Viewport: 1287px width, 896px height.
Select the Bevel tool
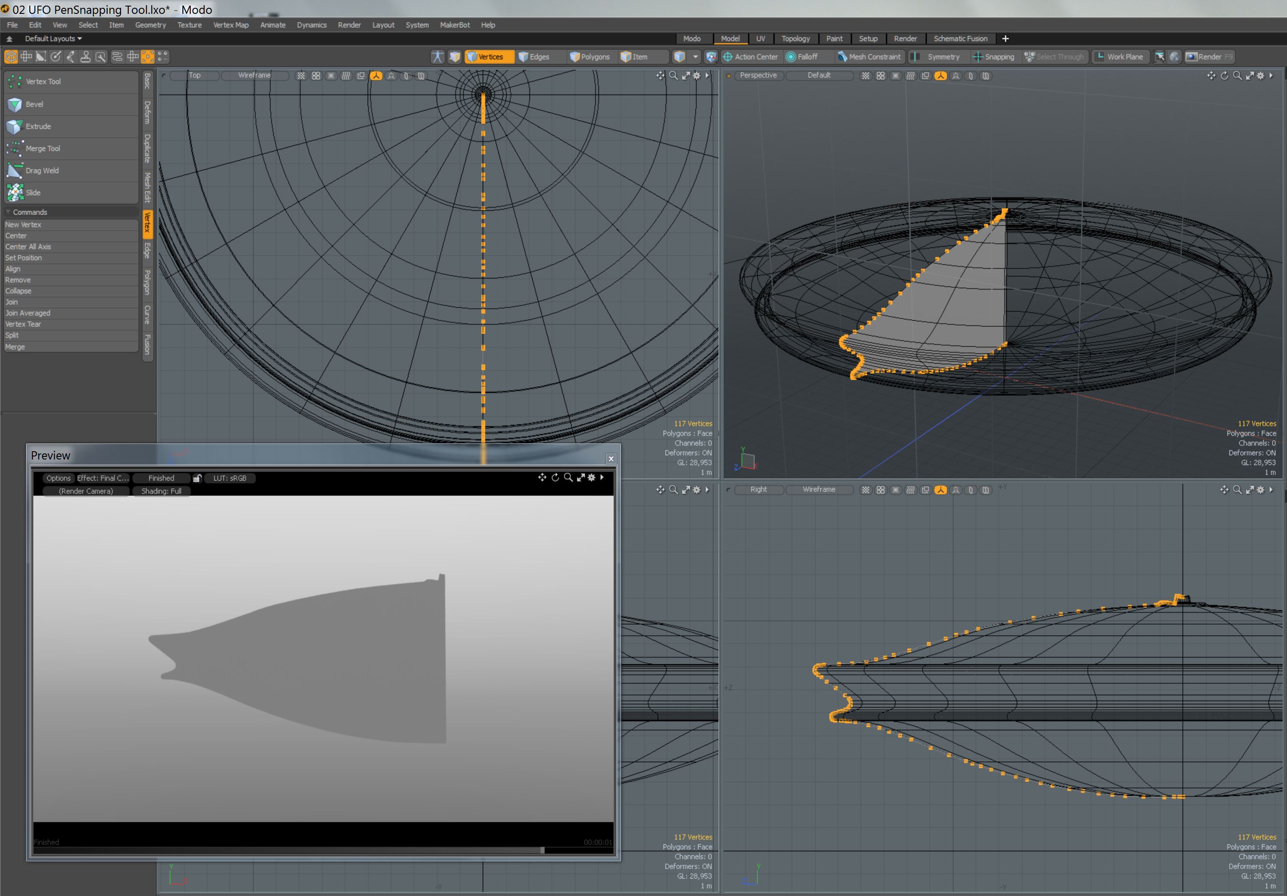pos(34,104)
